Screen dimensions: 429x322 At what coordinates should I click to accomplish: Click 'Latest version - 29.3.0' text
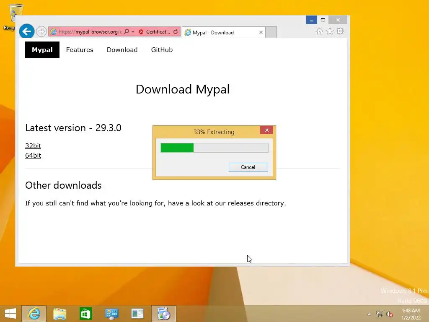click(x=73, y=128)
